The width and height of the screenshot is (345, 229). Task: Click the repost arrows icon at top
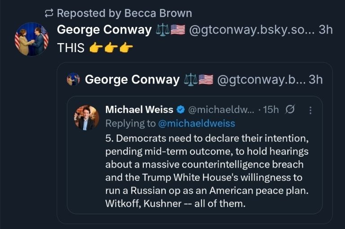49,13
